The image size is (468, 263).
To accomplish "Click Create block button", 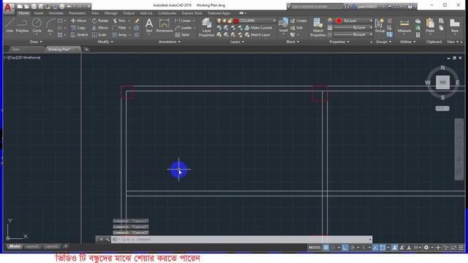I will point(298,20).
